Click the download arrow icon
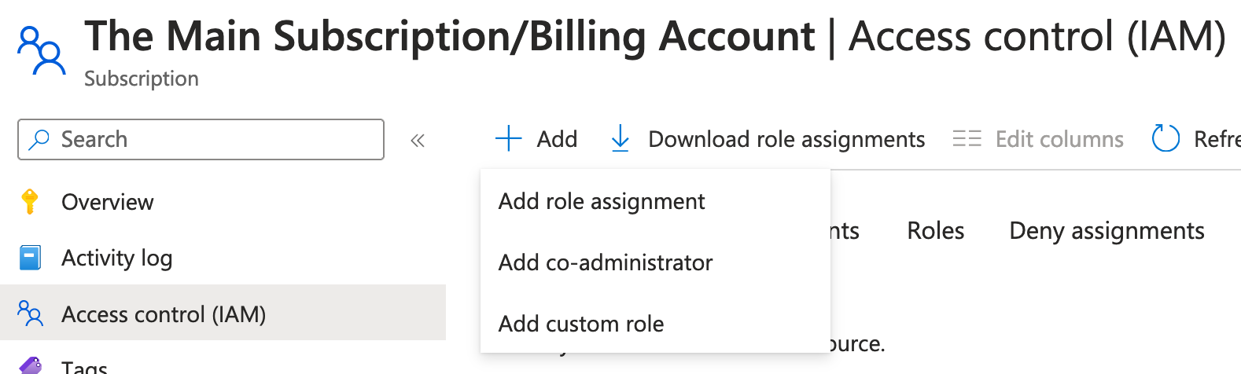This screenshot has height=374, width=1241. tap(620, 139)
